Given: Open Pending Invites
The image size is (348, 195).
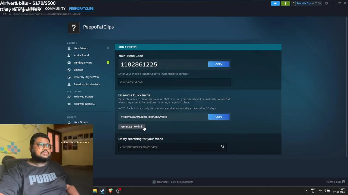Looking at the screenshot, I should pos(83,63).
